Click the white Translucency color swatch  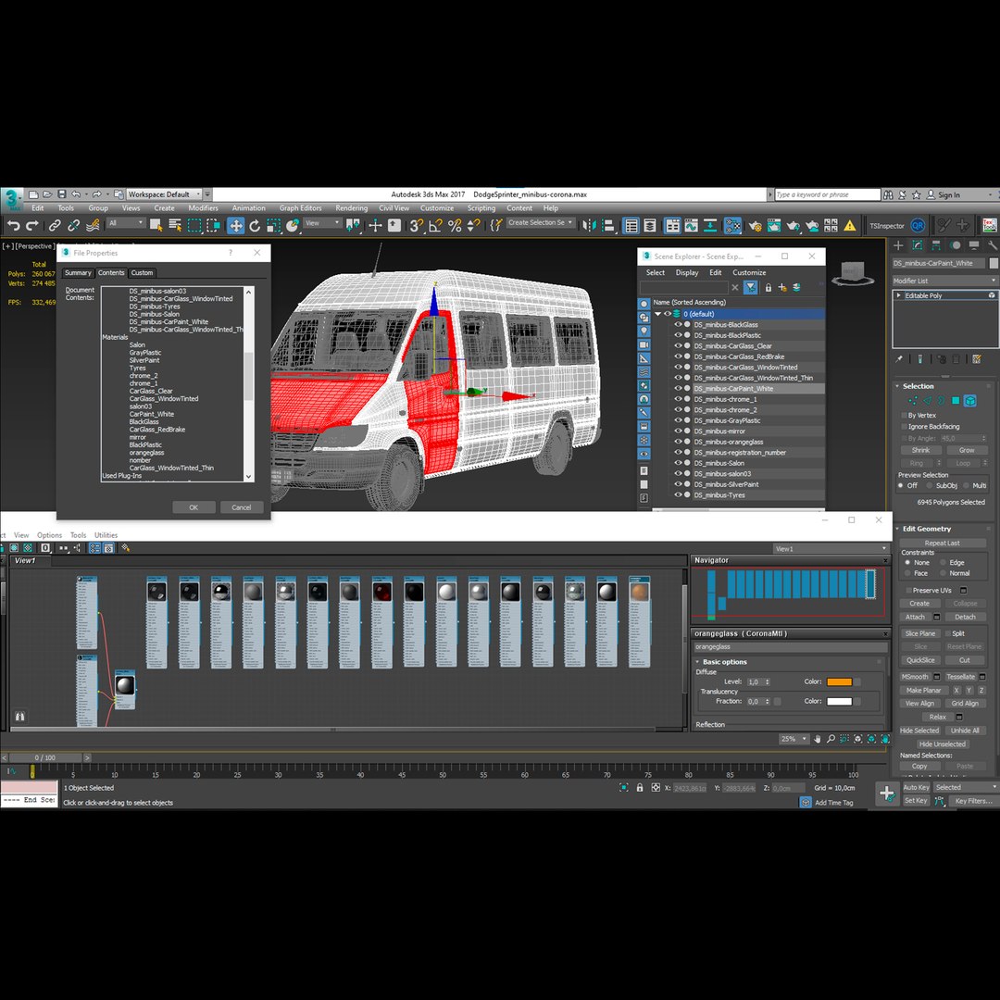(839, 702)
